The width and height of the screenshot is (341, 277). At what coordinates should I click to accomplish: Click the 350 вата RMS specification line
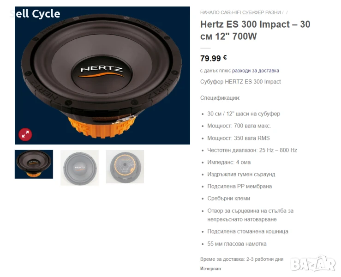pyautogui.click(x=239, y=138)
